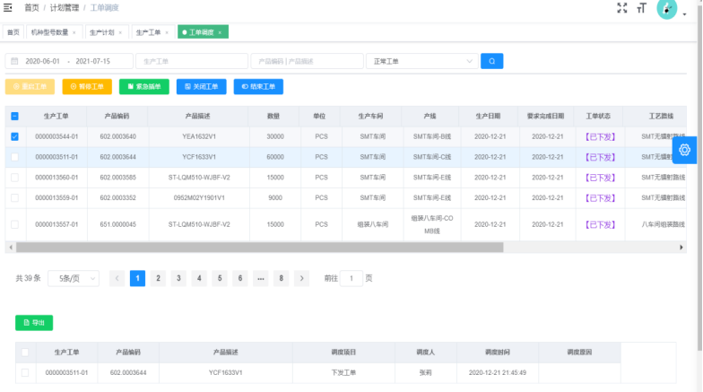Expand the user menu caret beside avatar

686,16
